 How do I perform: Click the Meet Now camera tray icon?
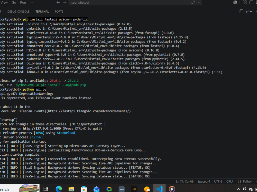point(245,189)
